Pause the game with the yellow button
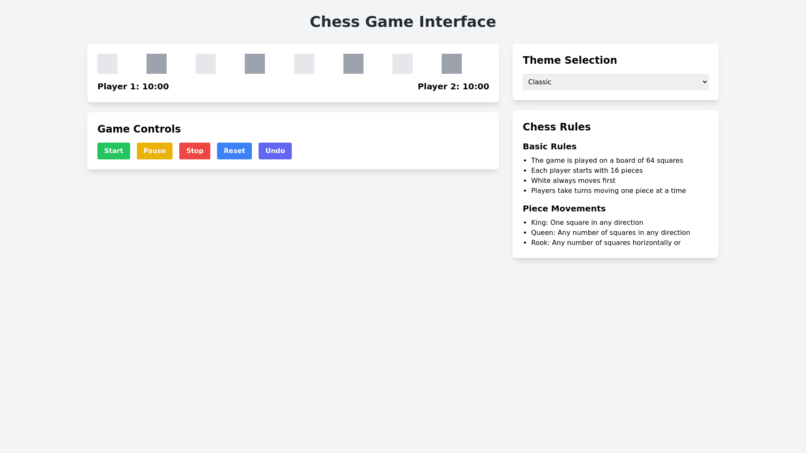This screenshot has width=806, height=453. click(154, 151)
